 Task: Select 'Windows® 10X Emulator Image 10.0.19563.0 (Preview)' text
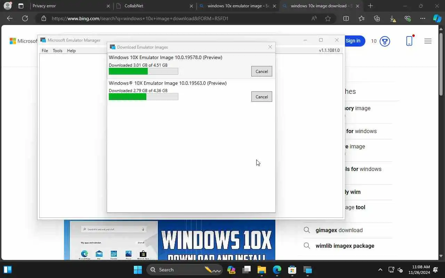pyautogui.click(x=168, y=83)
